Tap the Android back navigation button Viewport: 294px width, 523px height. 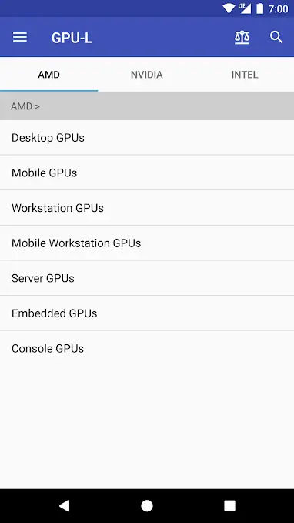(x=65, y=505)
